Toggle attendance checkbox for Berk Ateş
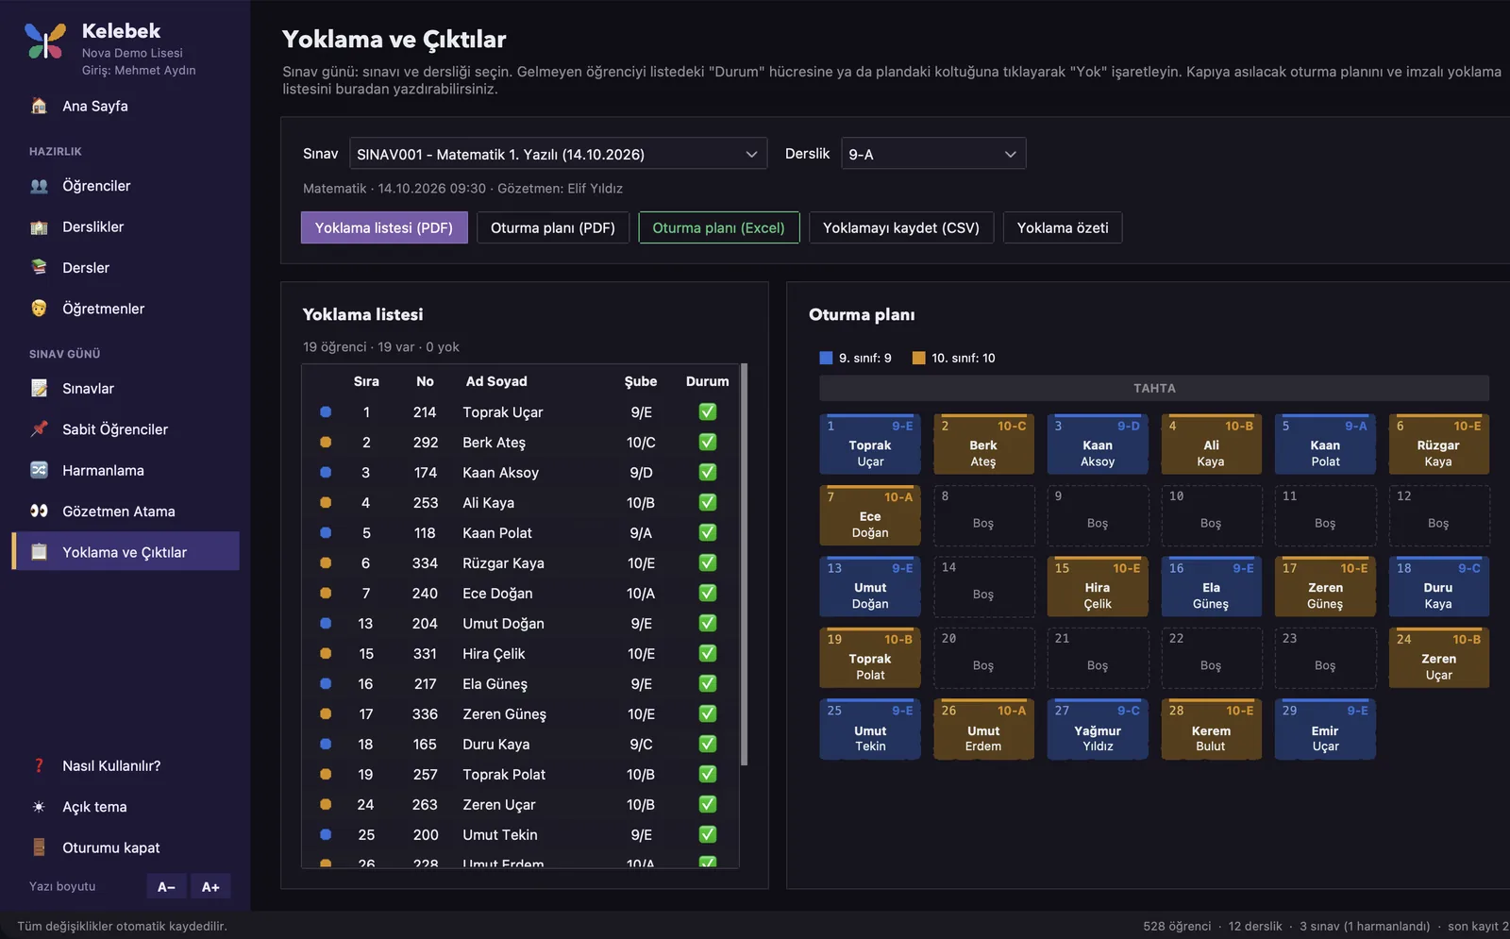 [707, 442]
